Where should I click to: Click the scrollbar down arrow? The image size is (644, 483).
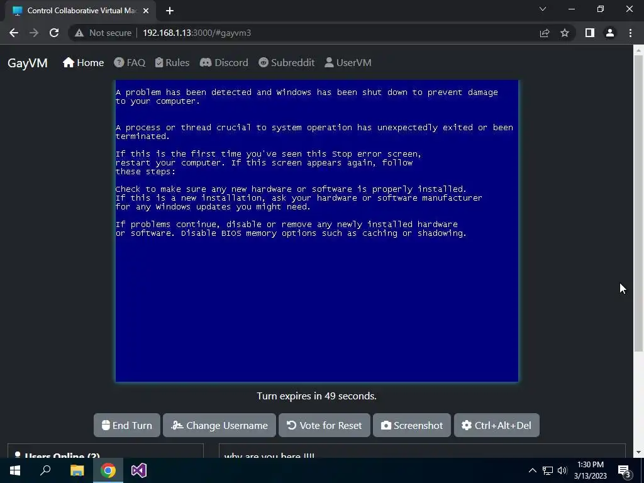(639, 453)
